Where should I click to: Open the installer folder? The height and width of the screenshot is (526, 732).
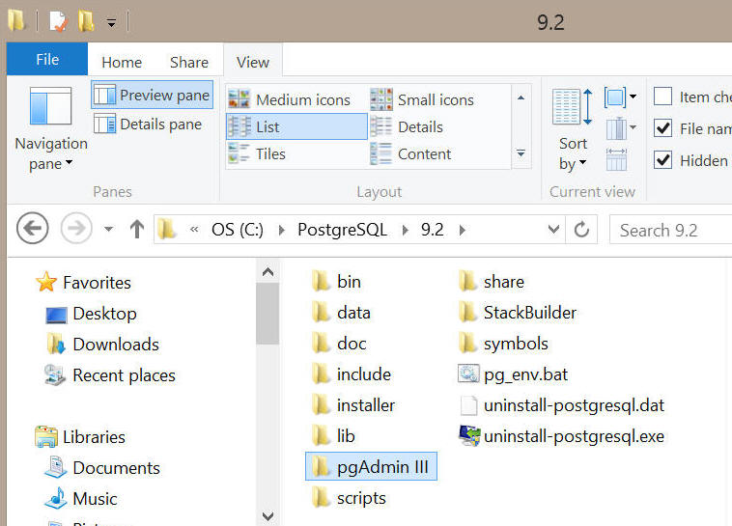(x=353, y=405)
